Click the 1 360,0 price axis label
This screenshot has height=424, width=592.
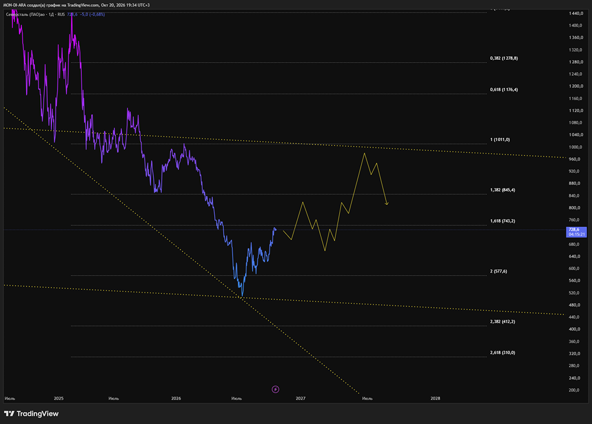click(576, 38)
